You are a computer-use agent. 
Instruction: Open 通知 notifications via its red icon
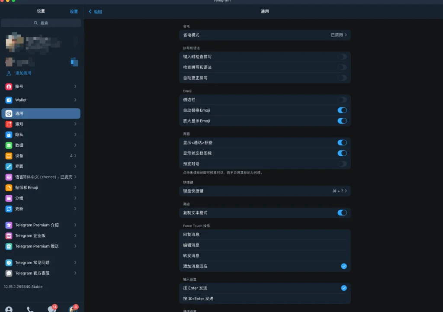tap(9, 124)
